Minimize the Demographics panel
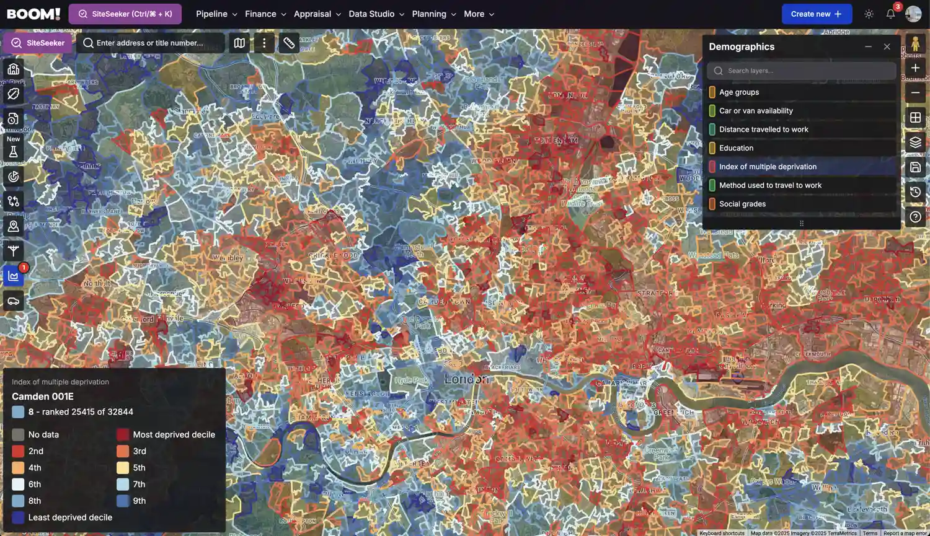This screenshot has height=536, width=930. [868, 46]
